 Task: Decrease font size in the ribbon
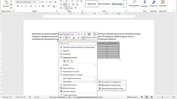pyautogui.click(x=46, y=2)
